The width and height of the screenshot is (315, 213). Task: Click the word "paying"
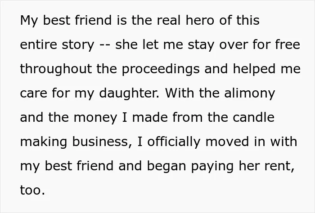click(x=212, y=166)
